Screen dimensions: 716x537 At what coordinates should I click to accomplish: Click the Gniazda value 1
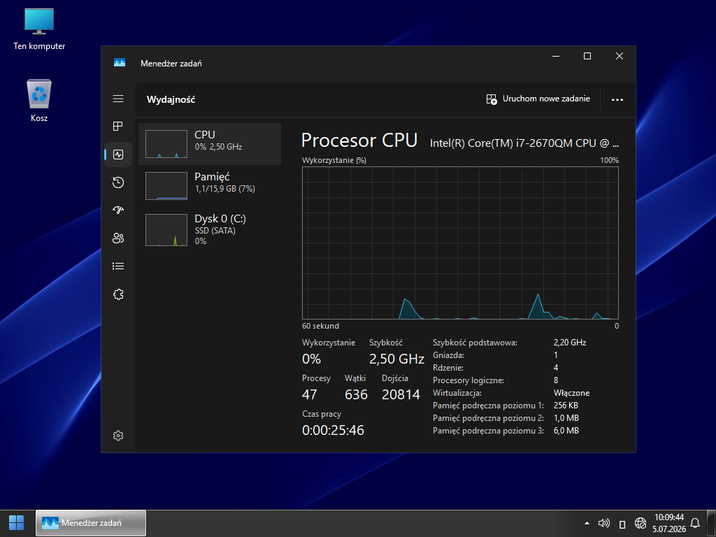click(x=556, y=355)
